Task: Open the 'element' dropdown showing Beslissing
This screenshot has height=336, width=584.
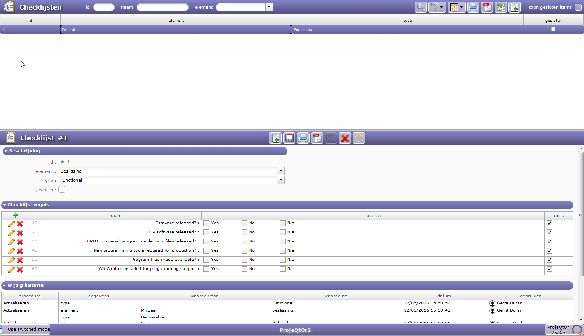Action: (281, 171)
